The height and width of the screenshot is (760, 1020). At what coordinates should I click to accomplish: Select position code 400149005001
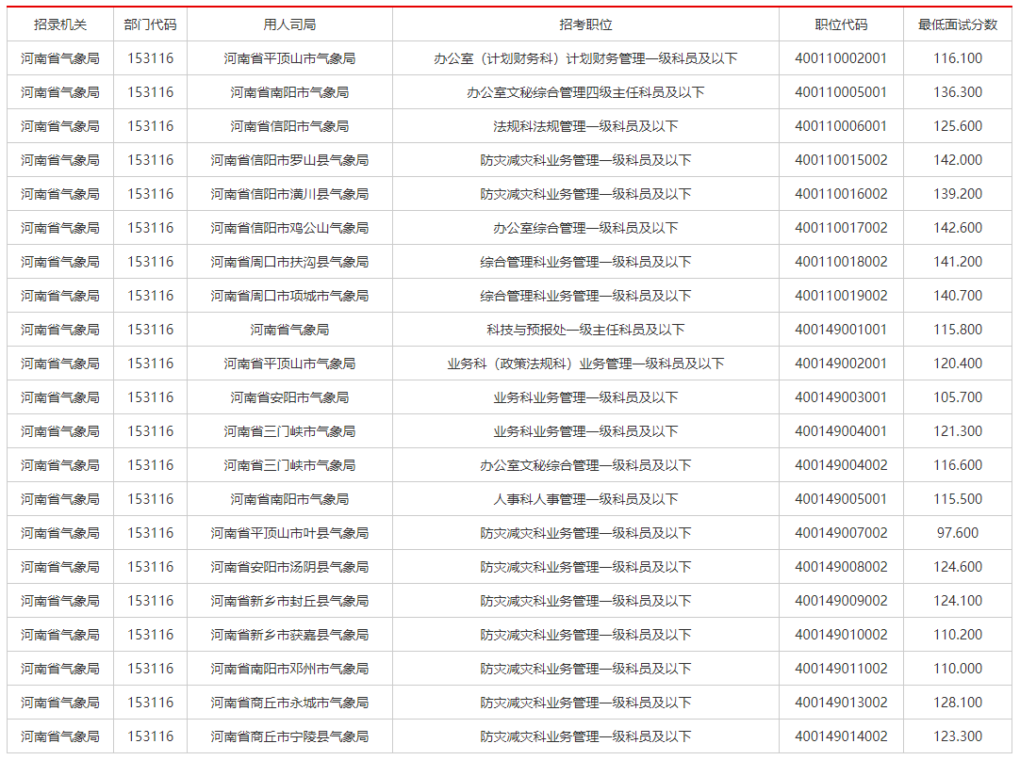click(x=841, y=499)
